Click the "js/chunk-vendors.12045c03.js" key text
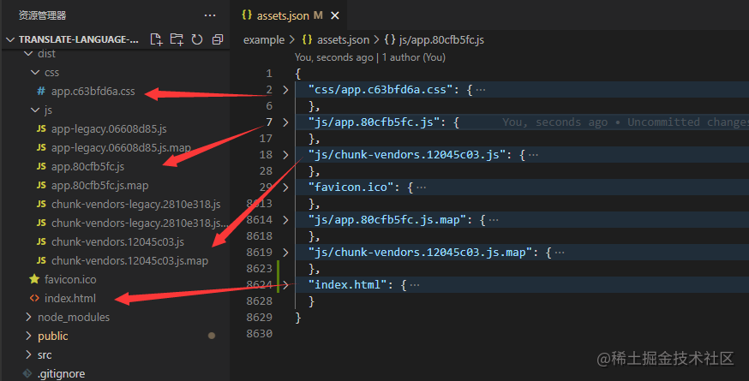 407,155
